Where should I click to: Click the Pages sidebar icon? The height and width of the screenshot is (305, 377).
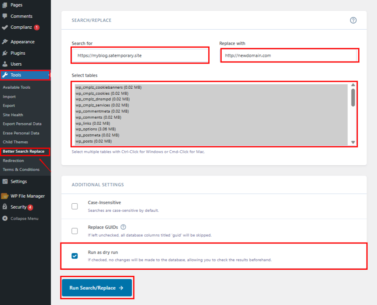[x=5, y=5]
